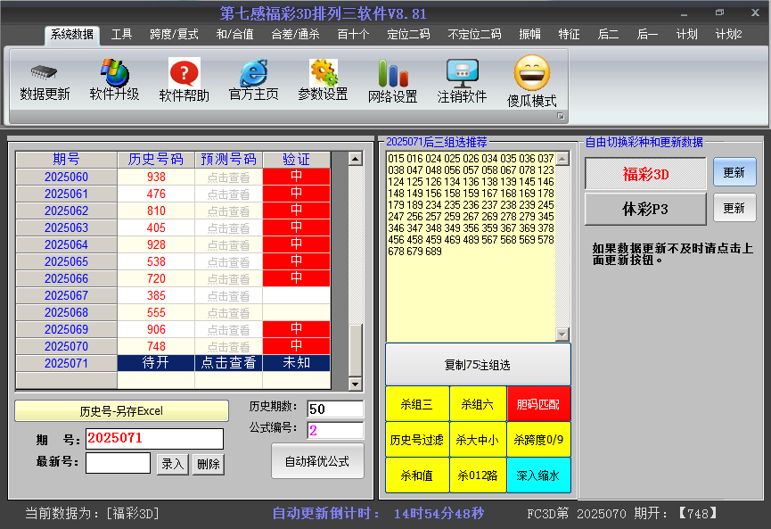Switch to 定位二码 tab
Viewport: 771px width, 529px height.
tap(408, 35)
